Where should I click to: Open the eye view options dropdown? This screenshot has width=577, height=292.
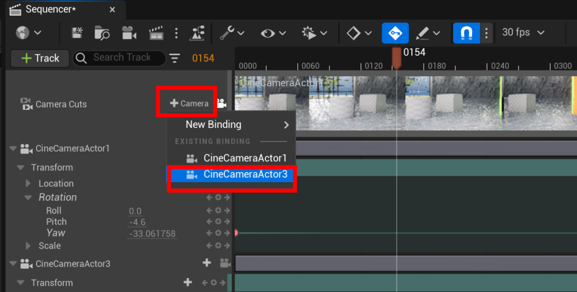click(273, 33)
